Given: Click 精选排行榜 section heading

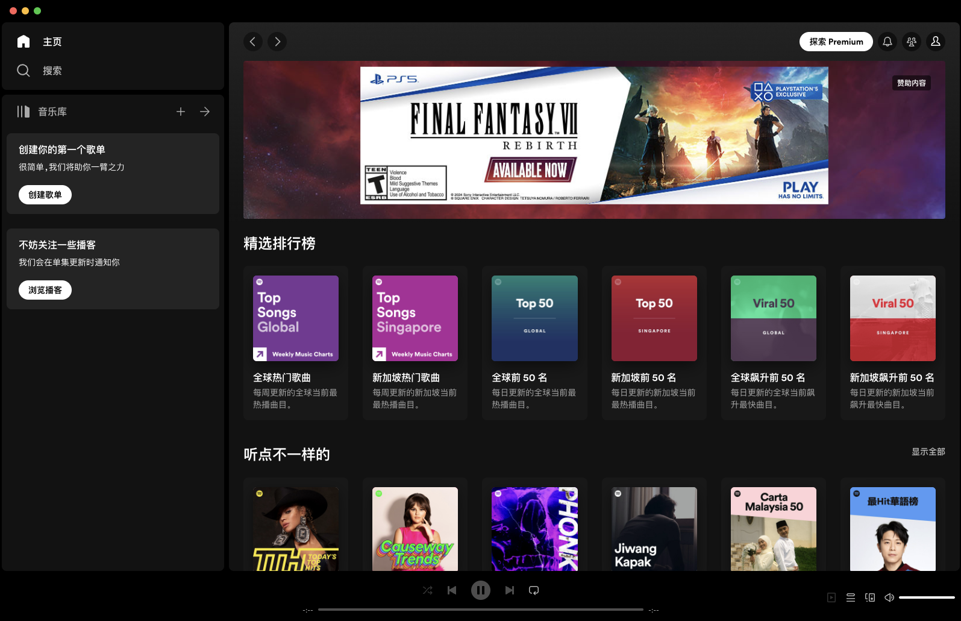Looking at the screenshot, I should 280,244.
